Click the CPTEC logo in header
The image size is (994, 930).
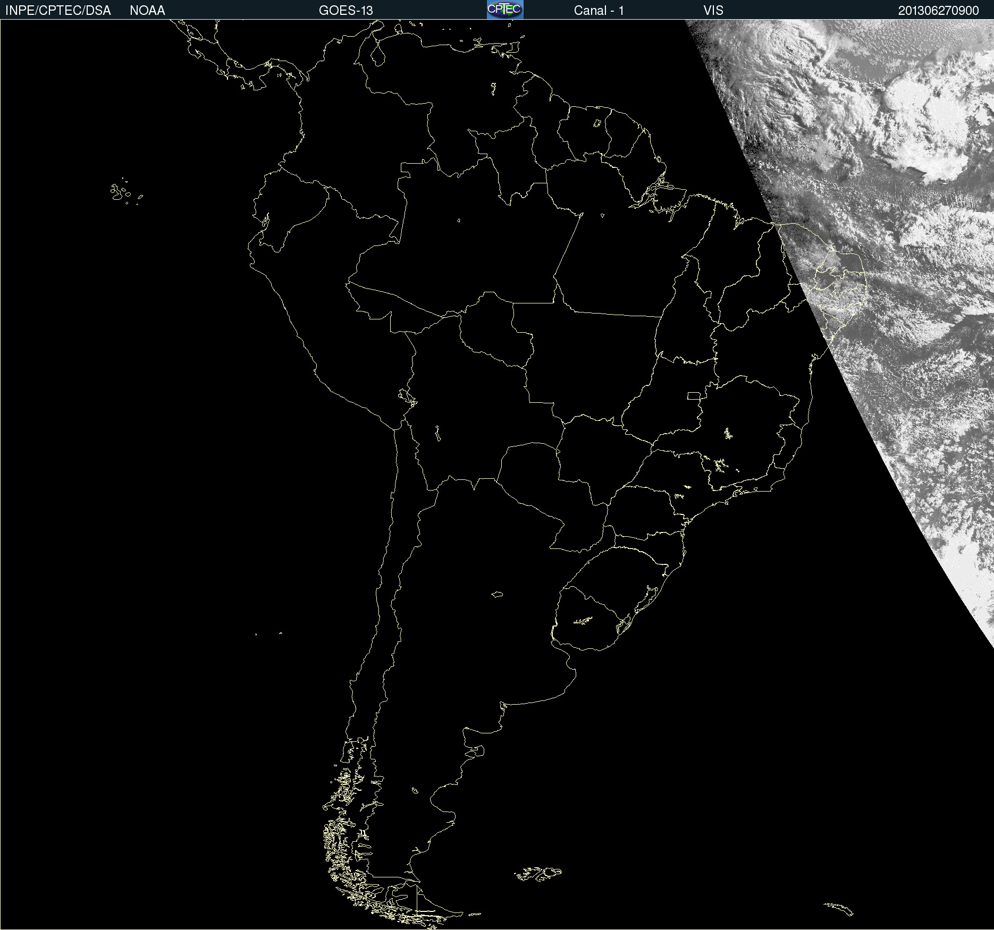pos(505,10)
